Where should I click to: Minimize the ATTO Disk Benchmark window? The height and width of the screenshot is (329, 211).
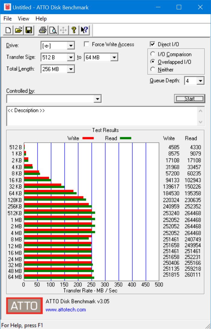158,7
